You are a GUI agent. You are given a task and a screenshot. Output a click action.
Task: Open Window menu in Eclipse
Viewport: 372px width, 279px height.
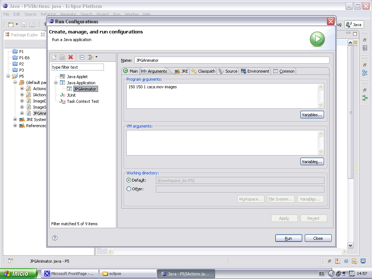tap(132, 14)
